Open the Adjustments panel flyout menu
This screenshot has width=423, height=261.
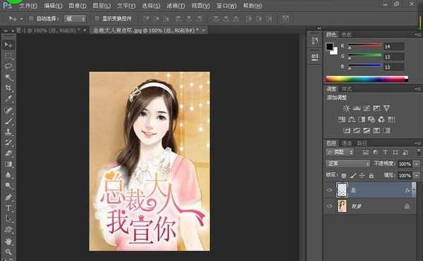coord(417,88)
